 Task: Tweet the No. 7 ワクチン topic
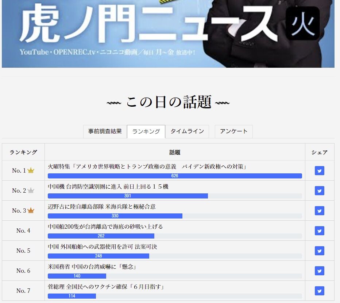(x=320, y=291)
